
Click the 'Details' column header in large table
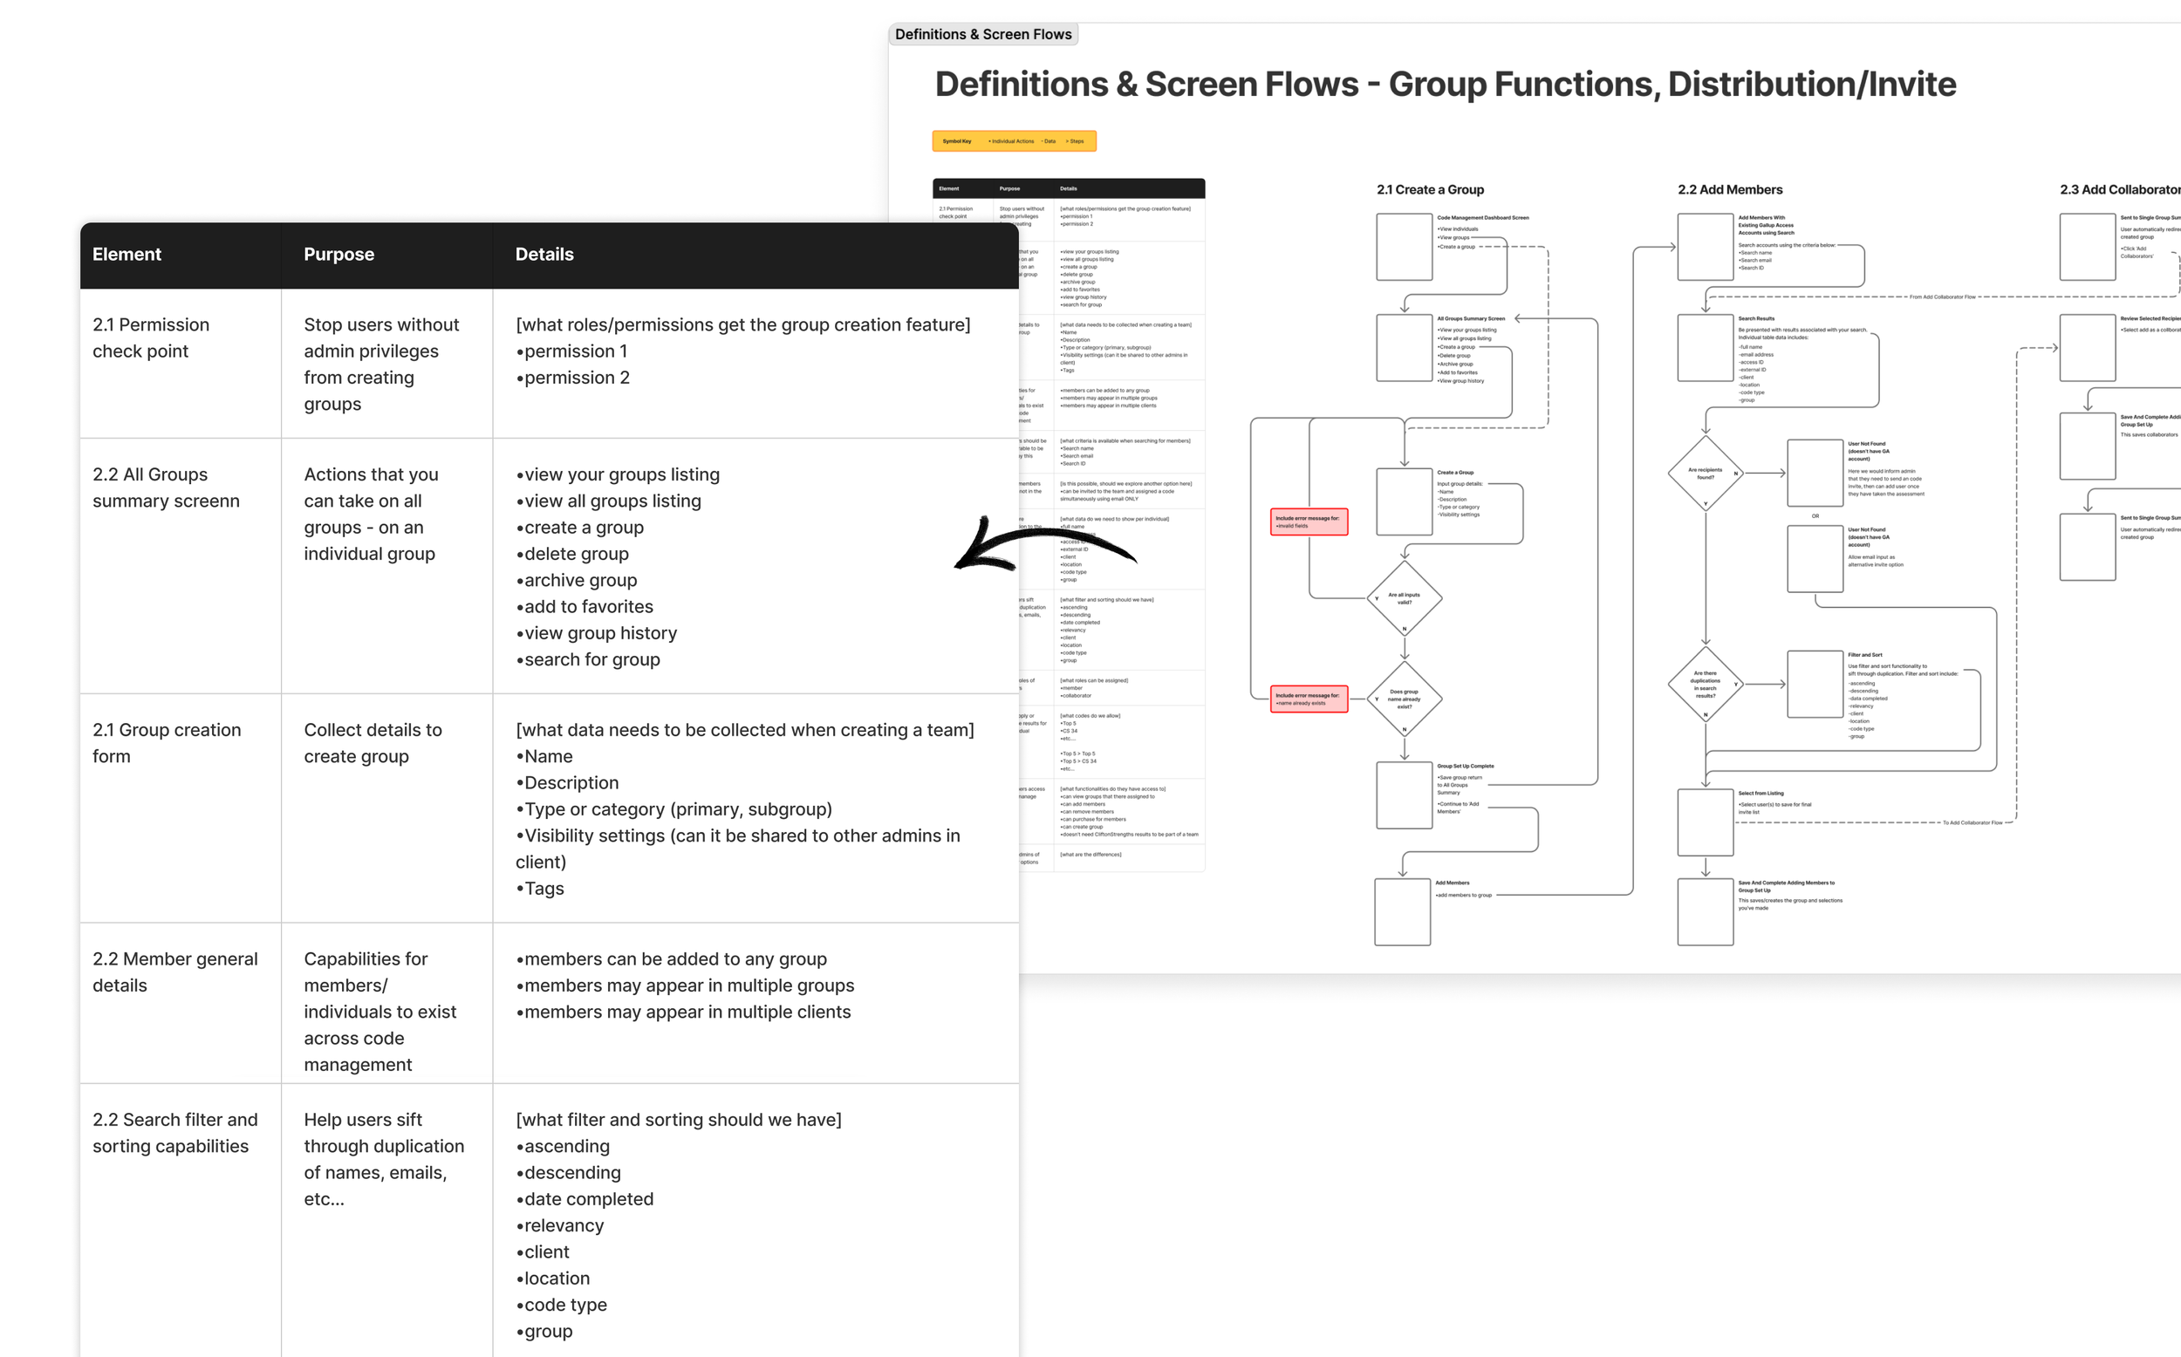(x=544, y=254)
